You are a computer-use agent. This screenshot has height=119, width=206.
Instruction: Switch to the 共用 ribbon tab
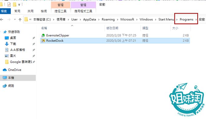point(31,11)
